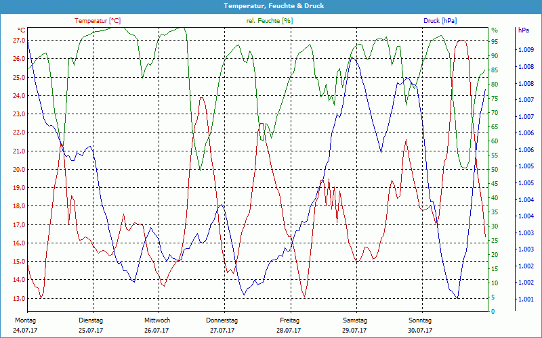
Task: Click the Samstag day label
Action: click(x=355, y=320)
